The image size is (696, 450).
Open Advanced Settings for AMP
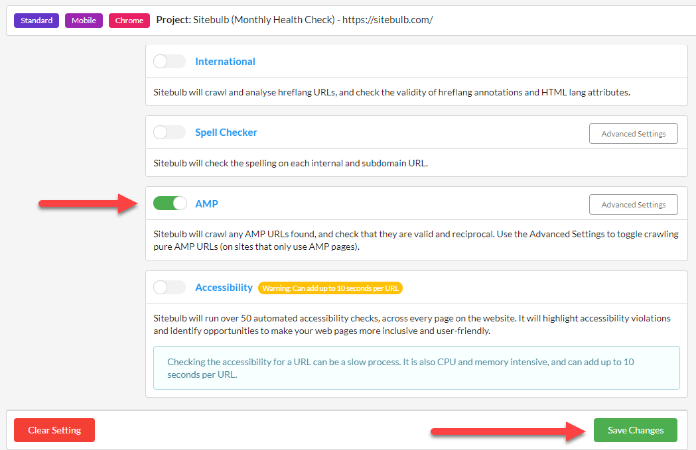(x=634, y=204)
